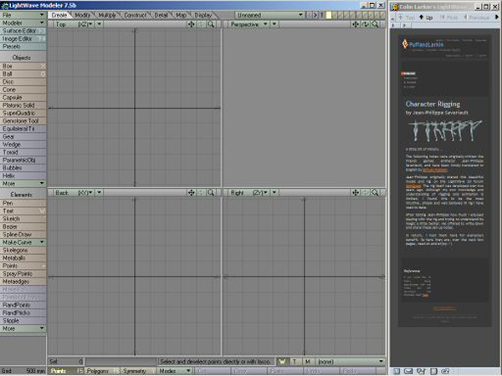Click the next object arrow beside Unnamed
The image size is (502, 376).
click(315, 15)
